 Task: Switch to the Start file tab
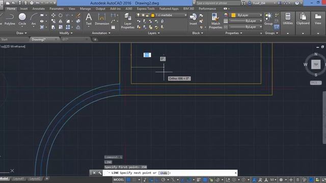click(4, 39)
